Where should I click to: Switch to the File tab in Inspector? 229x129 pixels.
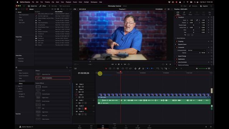210,13
